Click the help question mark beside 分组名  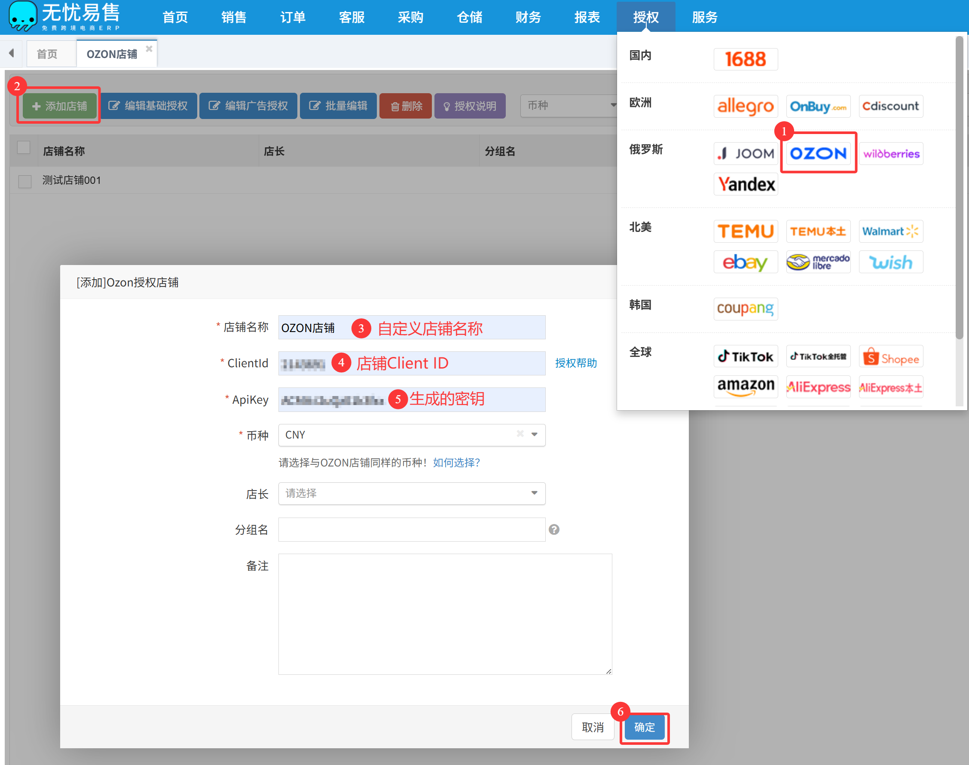(554, 530)
